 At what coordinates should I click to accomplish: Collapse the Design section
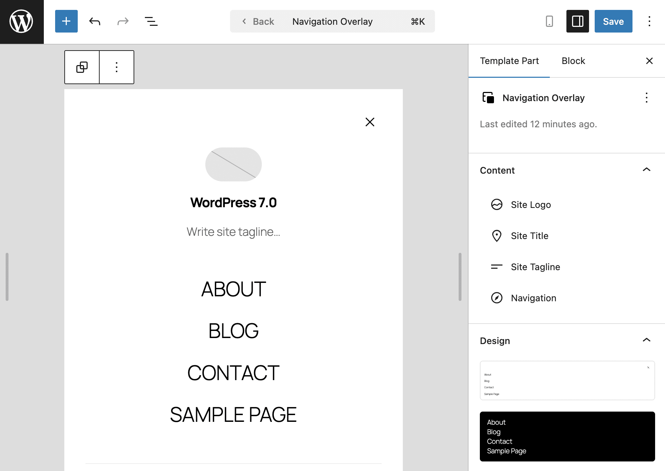click(x=647, y=340)
